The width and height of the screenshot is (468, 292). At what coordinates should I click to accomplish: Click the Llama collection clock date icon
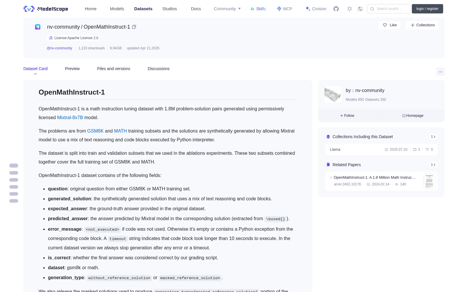tap(386, 150)
